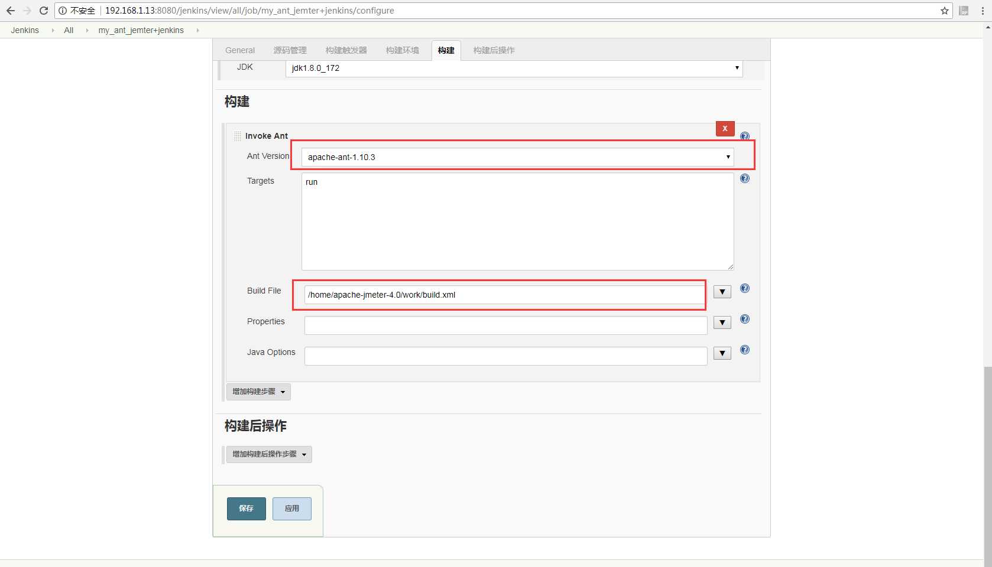992x567 pixels.
Task: Switch to the 源码管理 tab
Action: (x=290, y=50)
